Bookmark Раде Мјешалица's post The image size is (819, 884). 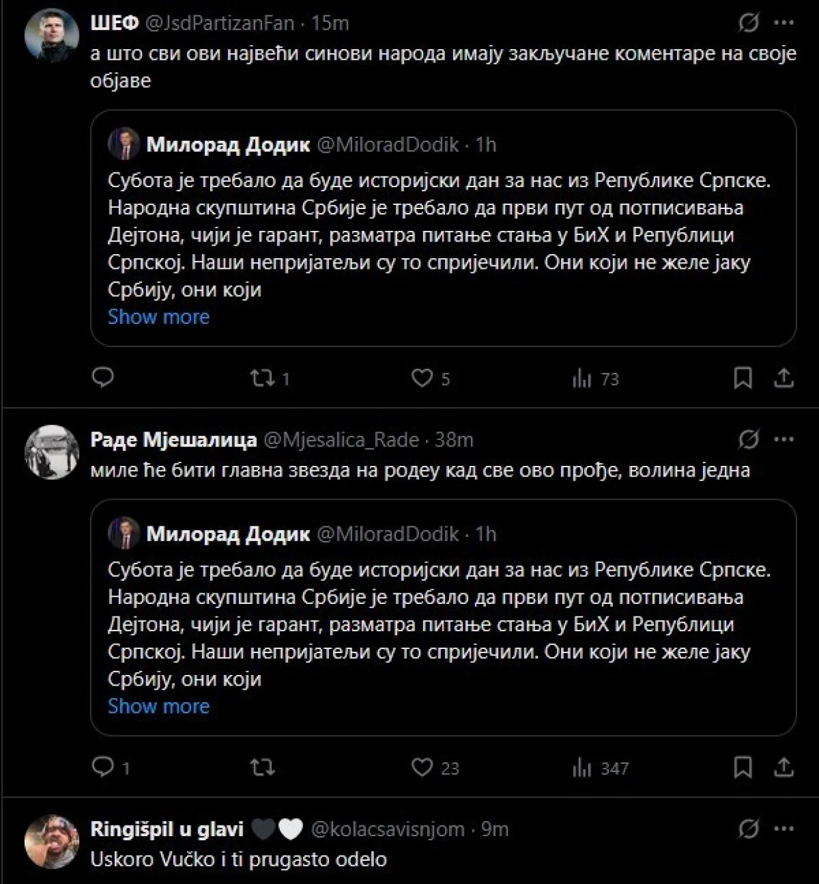coord(743,768)
